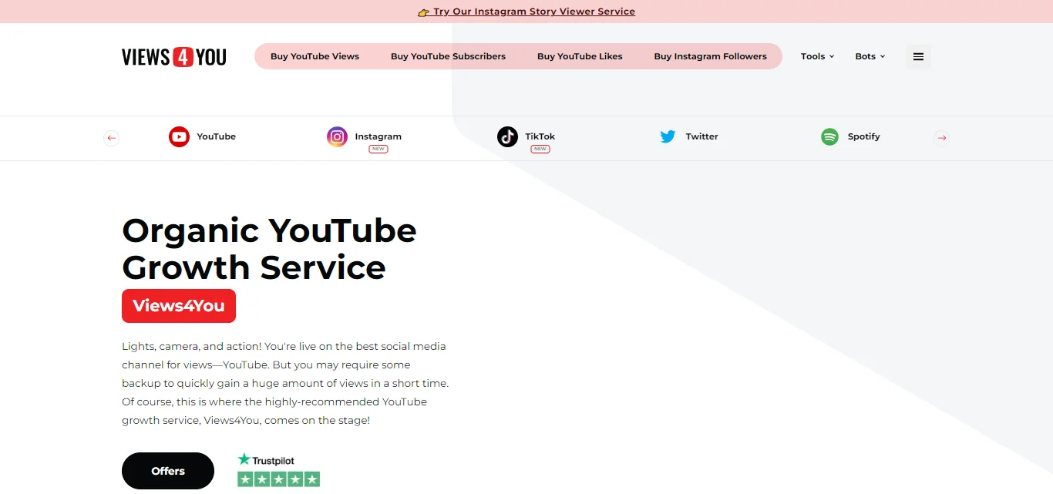This screenshot has width=1053, height=494.
Task: Select the Twitter platform label
Action: click(701, 136)
